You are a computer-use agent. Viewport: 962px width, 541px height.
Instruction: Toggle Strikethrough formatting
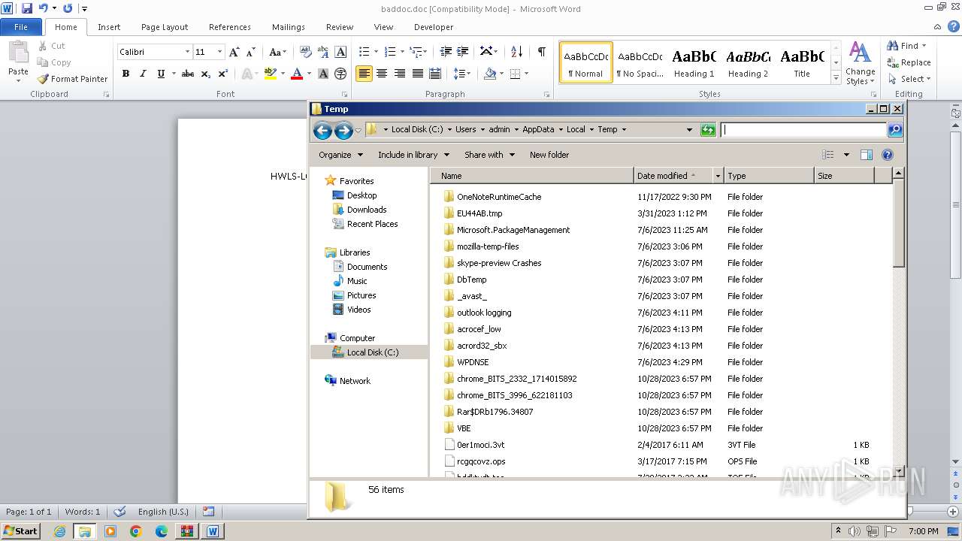click(188, 74)
